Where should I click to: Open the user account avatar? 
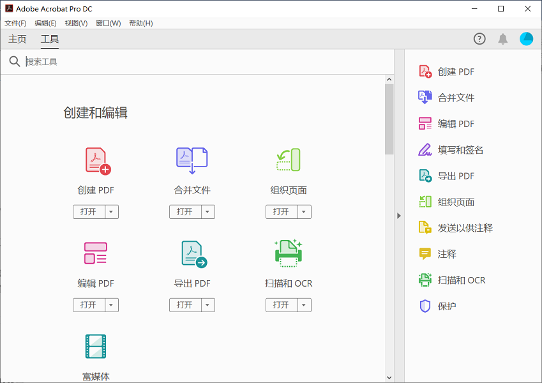[527, 39]
